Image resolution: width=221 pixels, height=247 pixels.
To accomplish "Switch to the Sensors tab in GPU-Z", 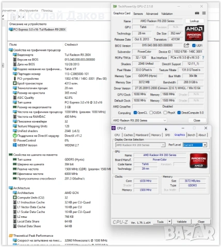I will [x=138, y=14].
